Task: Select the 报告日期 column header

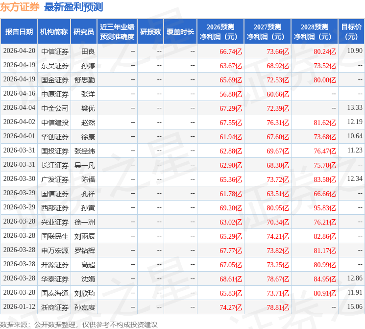Action: click(x=19, y=32)
